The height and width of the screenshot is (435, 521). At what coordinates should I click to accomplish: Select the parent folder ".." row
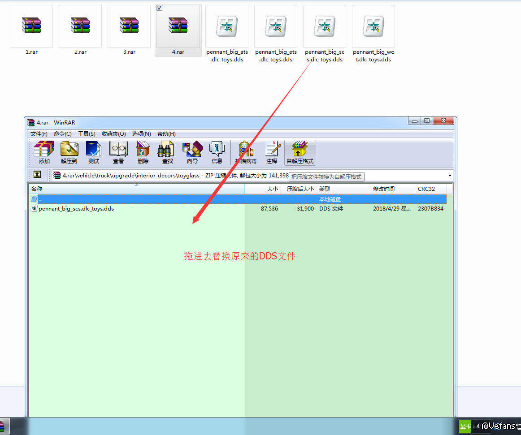[238, 199]
